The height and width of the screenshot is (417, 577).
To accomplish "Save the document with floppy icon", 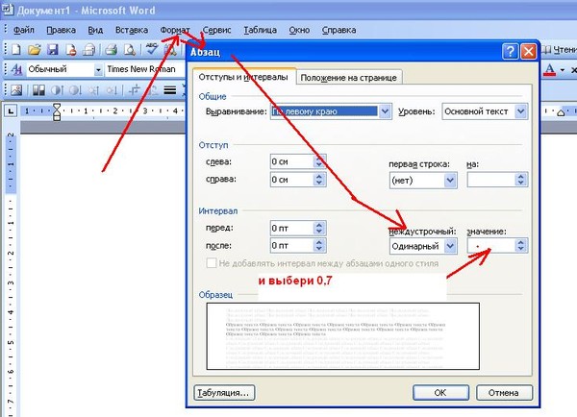I will click(53, 49).
